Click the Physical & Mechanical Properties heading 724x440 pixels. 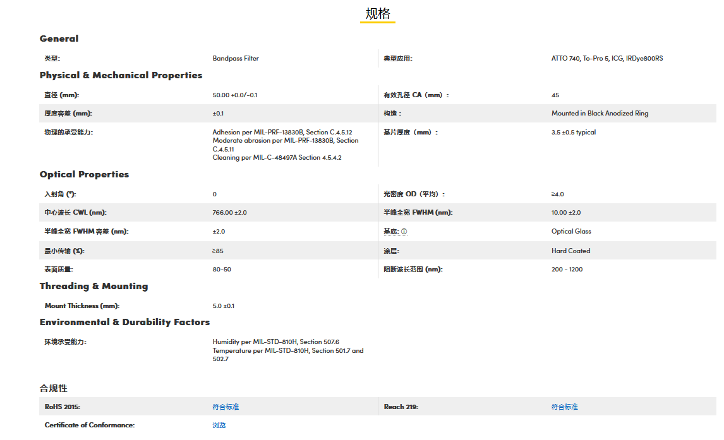click(121, 75)
